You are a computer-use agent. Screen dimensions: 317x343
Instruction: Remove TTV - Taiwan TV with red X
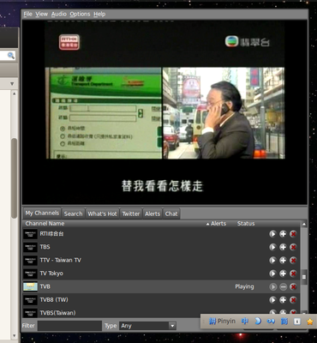coord(293,261)
